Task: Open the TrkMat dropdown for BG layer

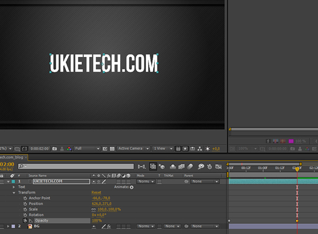Action: tap(172, 226)
